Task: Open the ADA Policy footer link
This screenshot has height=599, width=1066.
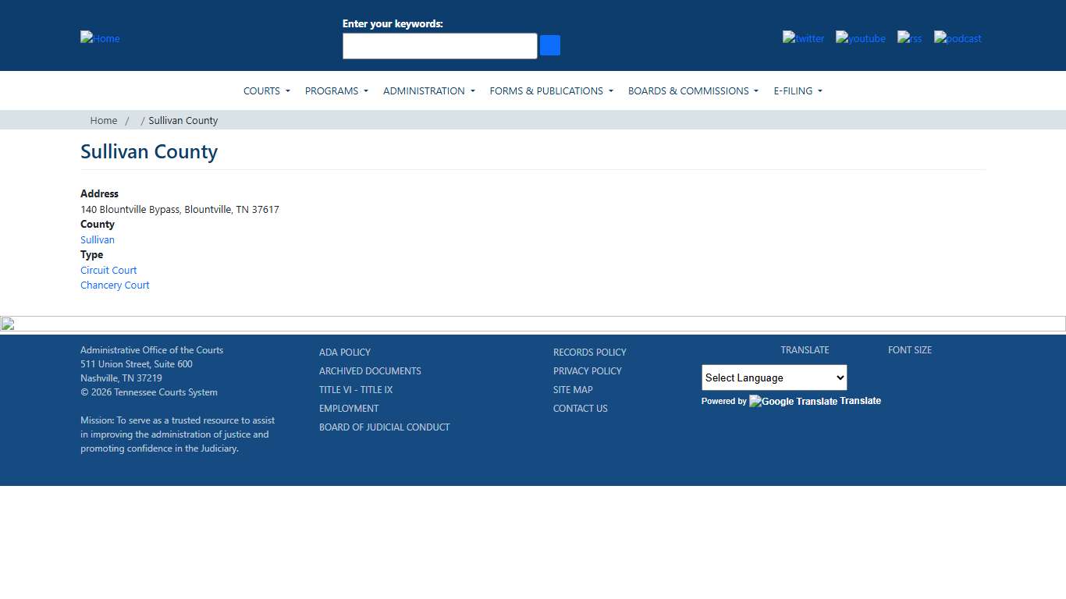Action: click(x=345, y=353)
